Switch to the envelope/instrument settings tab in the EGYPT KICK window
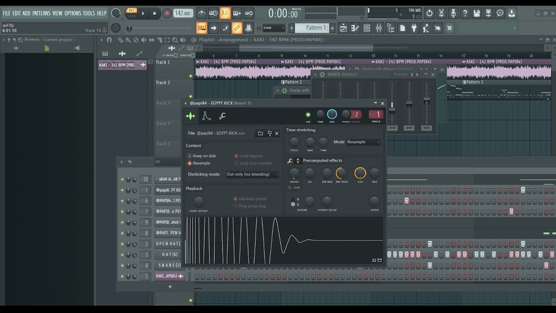Screen dimensions: 556x313 click(206, 116)
